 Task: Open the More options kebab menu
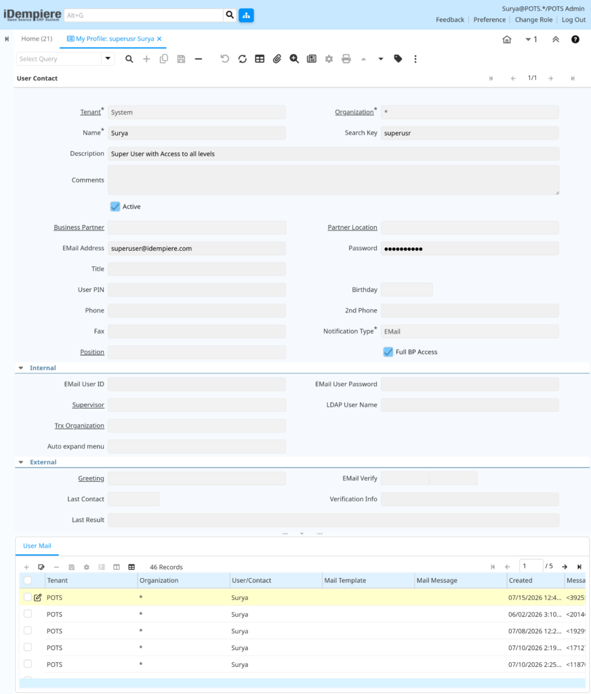(415, 59)
